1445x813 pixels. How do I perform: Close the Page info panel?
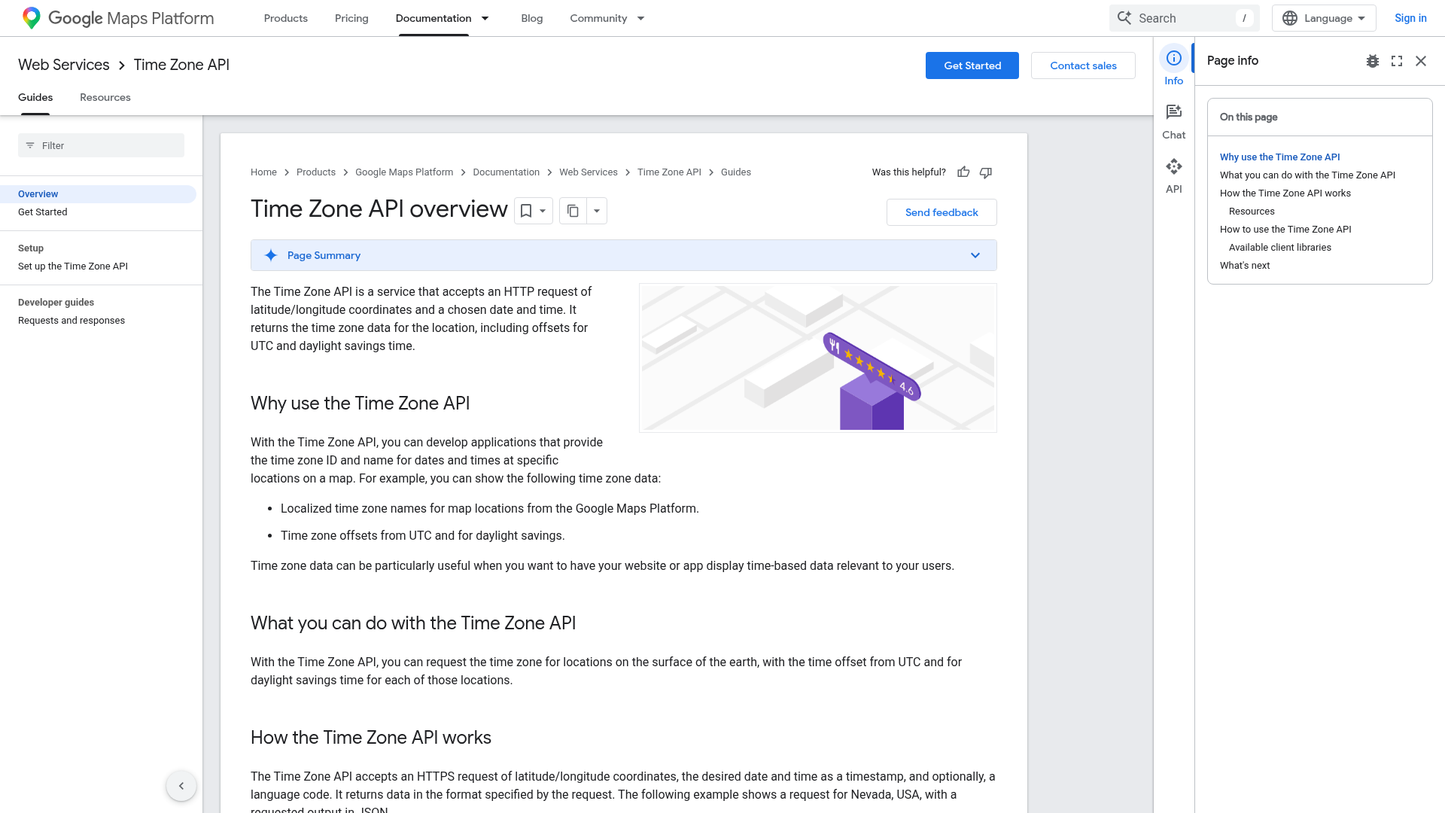(1421, 61)
